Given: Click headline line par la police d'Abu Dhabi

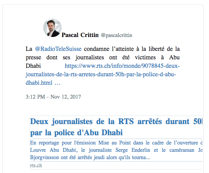Looking at the screenshot, I should point(76,133).
